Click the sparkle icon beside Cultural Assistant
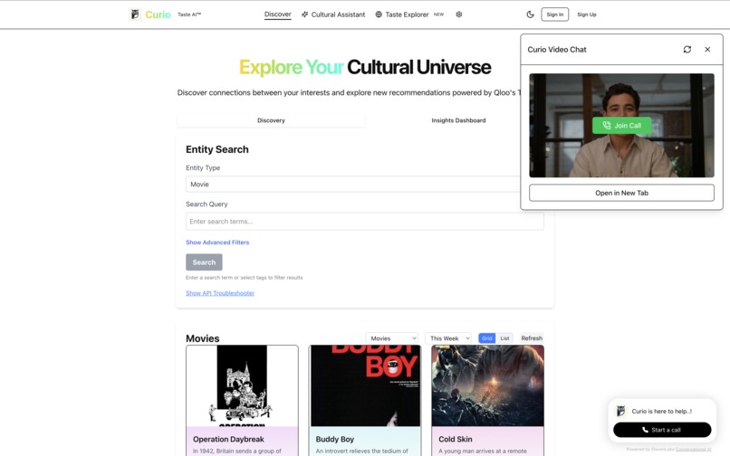 [304, 14]
